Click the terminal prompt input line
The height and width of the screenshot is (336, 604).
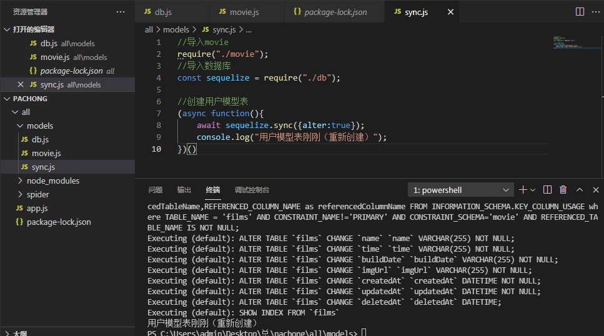click(257, 332)
